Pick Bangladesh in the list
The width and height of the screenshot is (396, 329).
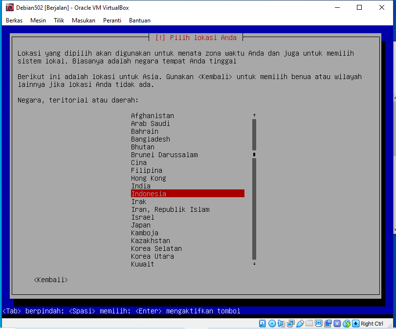[188, 139]
